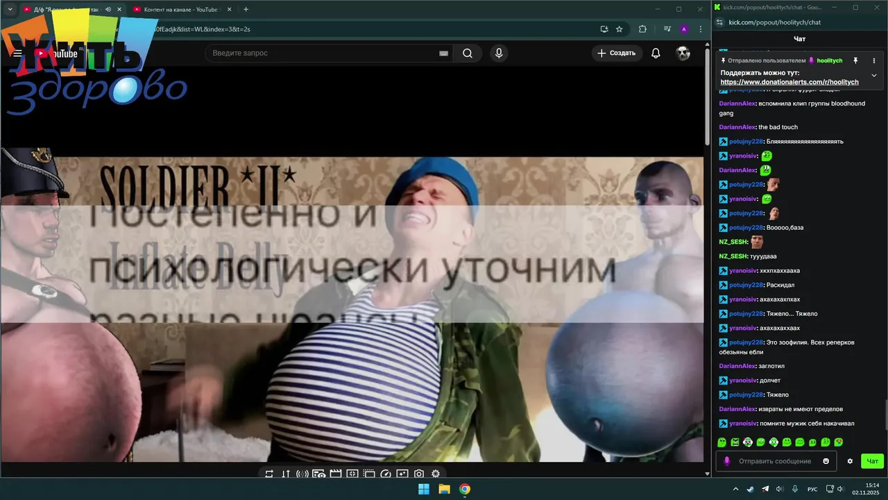
Task: Click the purple microphone badge in chat input
Action: (x=727, y=461)
